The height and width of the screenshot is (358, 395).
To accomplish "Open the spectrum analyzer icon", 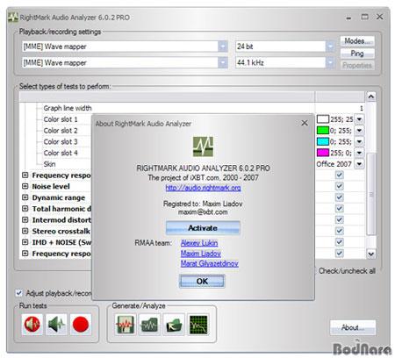I will click(198, 324).
